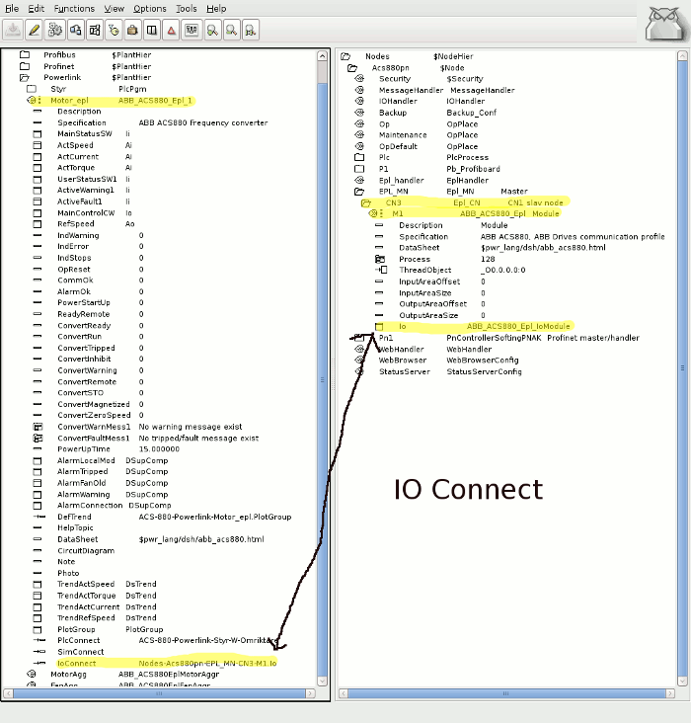The image size is (691, 723).
Task: Click the left pane scroll-down arrow
Action: click(x=322, y=682)
